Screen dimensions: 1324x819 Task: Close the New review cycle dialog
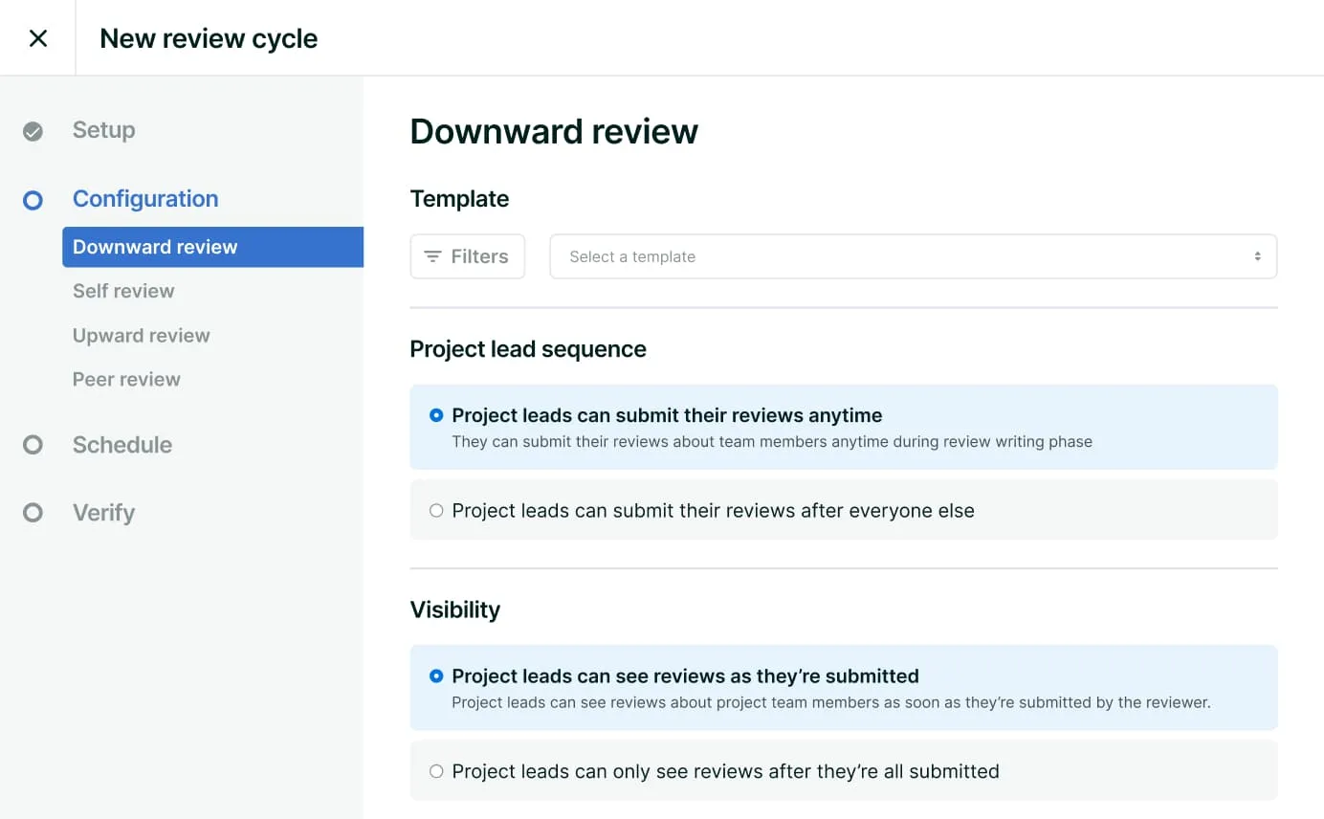(x=37, y=37)
